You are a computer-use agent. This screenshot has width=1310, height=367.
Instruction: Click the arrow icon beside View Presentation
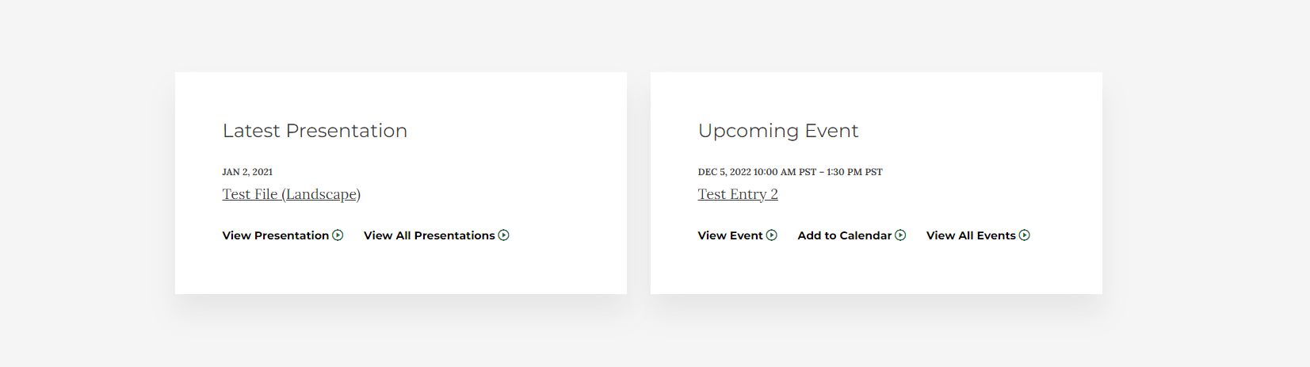coord(338,235)
